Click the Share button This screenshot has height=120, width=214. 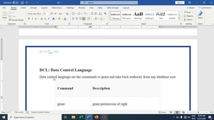pyautogui.click(x=191, y=8)
